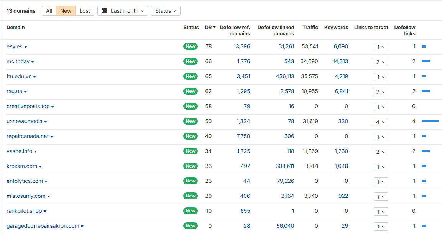Switch to the All domains filter
This screenshot has height=235, width=442.
coord(49,11)
